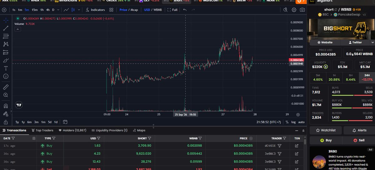
Task: Open the Liquidity Providers (1) tab
Action: (109, 130)
